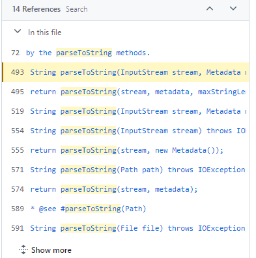Open reference at line 72 'by the parseToString methods.'
The height and width of the screenshot is (258, 256).
pos(125,53)
